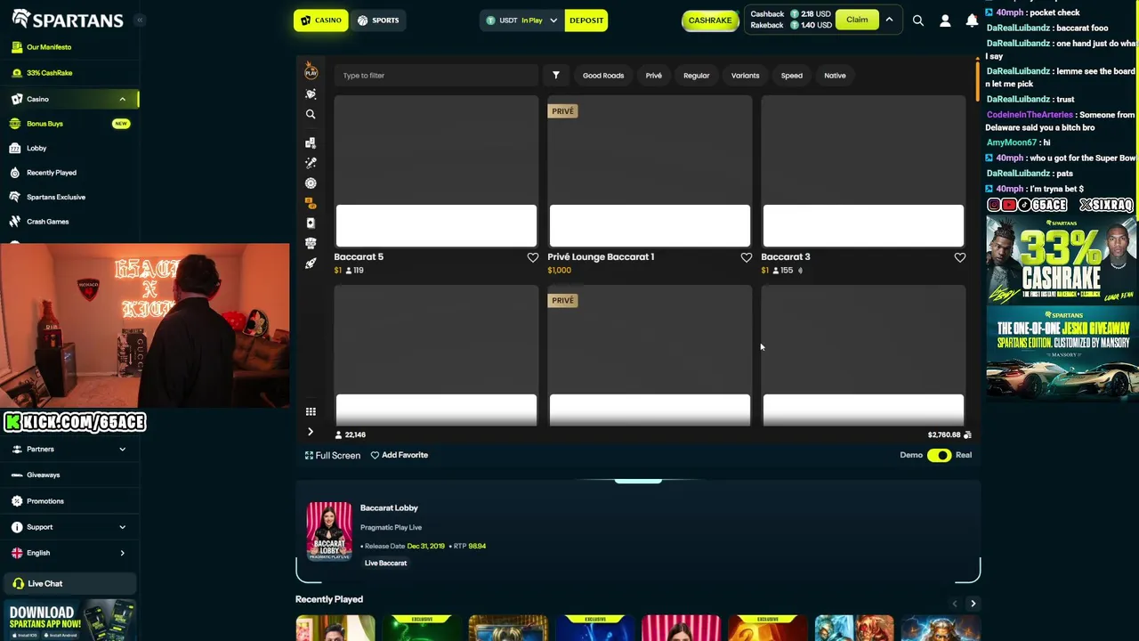Enable the Variants filter chip
This screenshot has height=641, width=1139.
pos(746,76)
